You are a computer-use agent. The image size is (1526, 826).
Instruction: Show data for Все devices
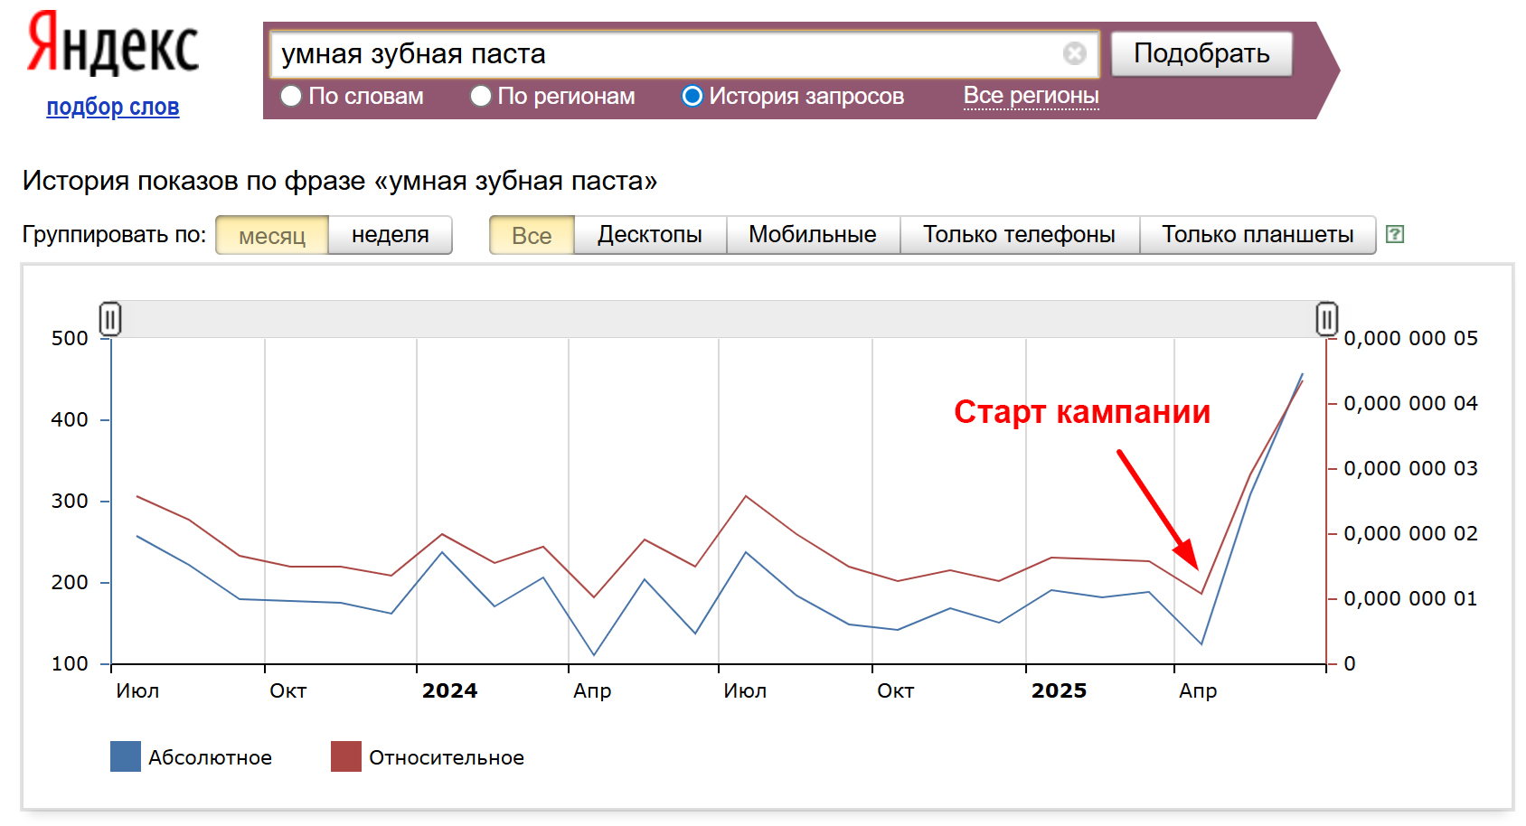click(532, 235)
